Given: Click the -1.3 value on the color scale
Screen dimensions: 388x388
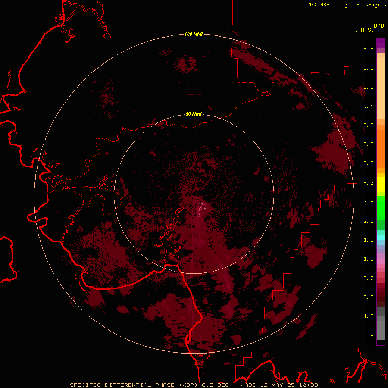Looking at the screenshot, I should [x=367, y=316].
